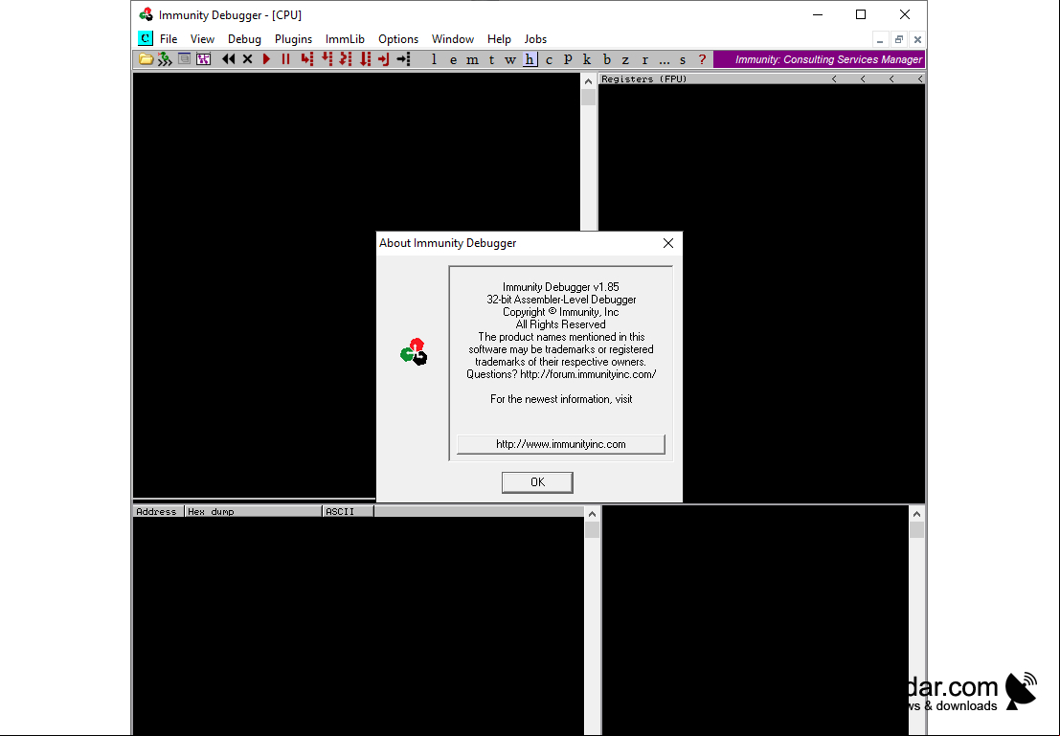Click the Immunity Consulting Services Manager banner
The height and width of the screenshot is (736, 1060).
click(820, 59)
